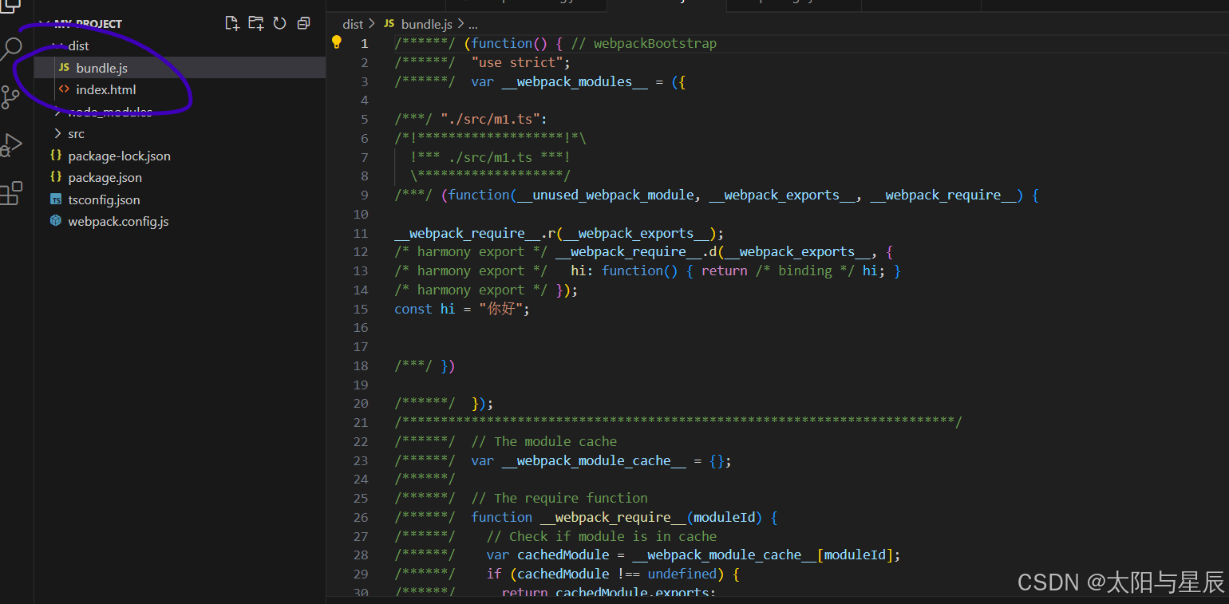Select line number 26 in the gutter
The width and height of the screenshot is (1229, 604).
pyautogui.click(x=360, y=517)
